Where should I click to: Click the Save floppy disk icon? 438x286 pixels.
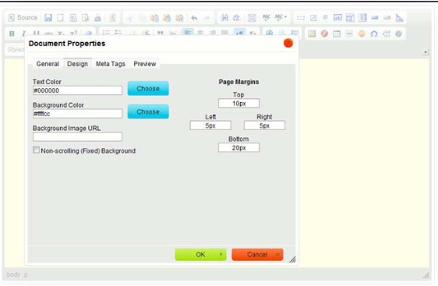[x=48, y=18]
